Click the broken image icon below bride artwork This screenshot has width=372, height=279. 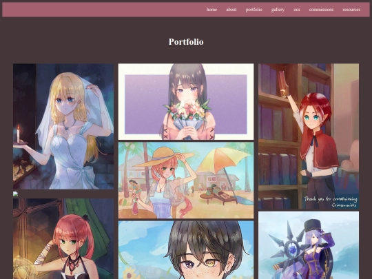pyautogui.click(x=15, y=194)
